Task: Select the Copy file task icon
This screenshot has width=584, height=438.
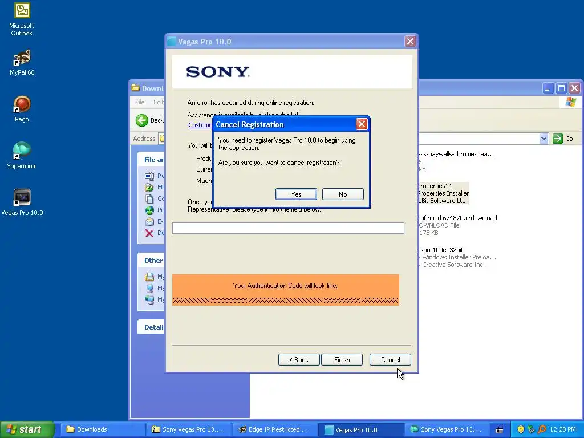Action: coord(149,198)
